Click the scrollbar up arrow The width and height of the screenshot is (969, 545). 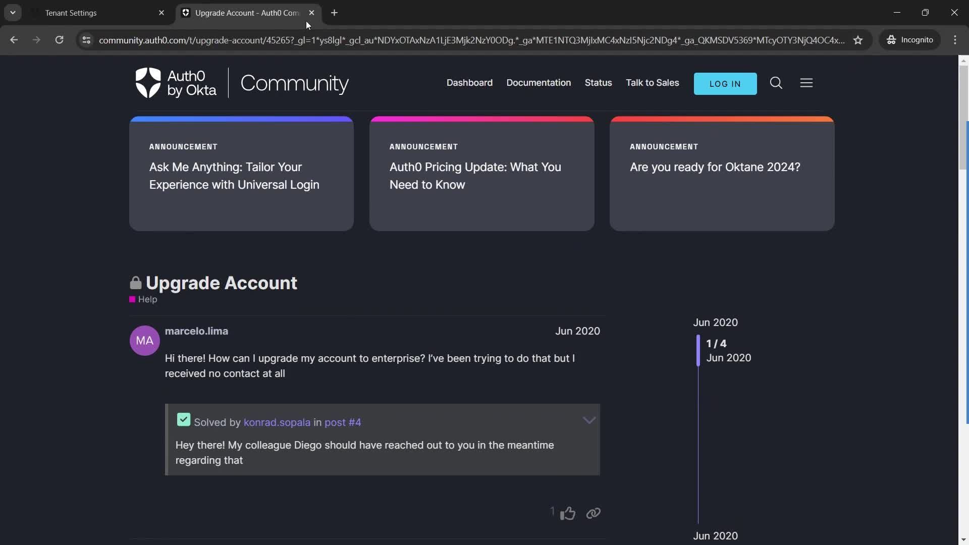point(963,61)
